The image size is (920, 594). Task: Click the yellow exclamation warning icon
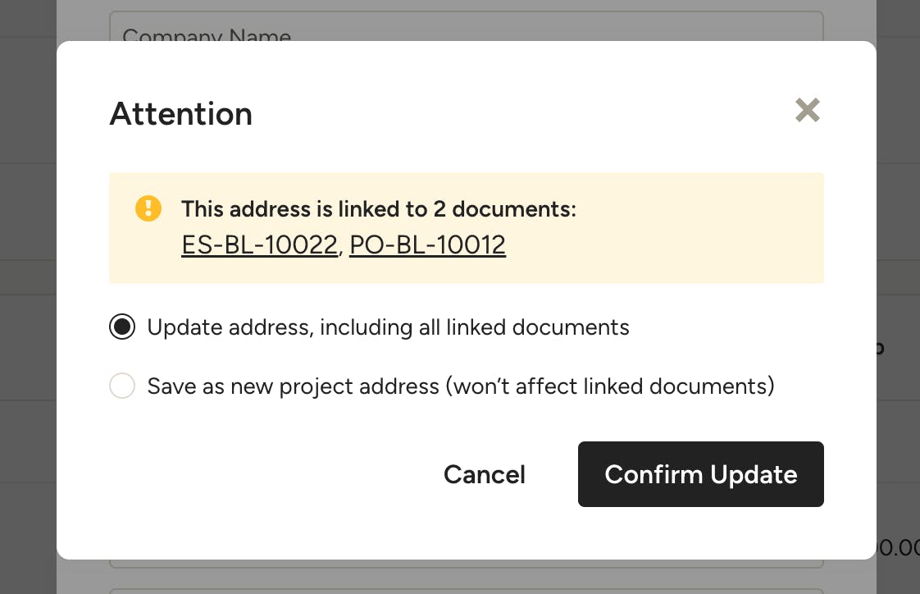[148, 208]
